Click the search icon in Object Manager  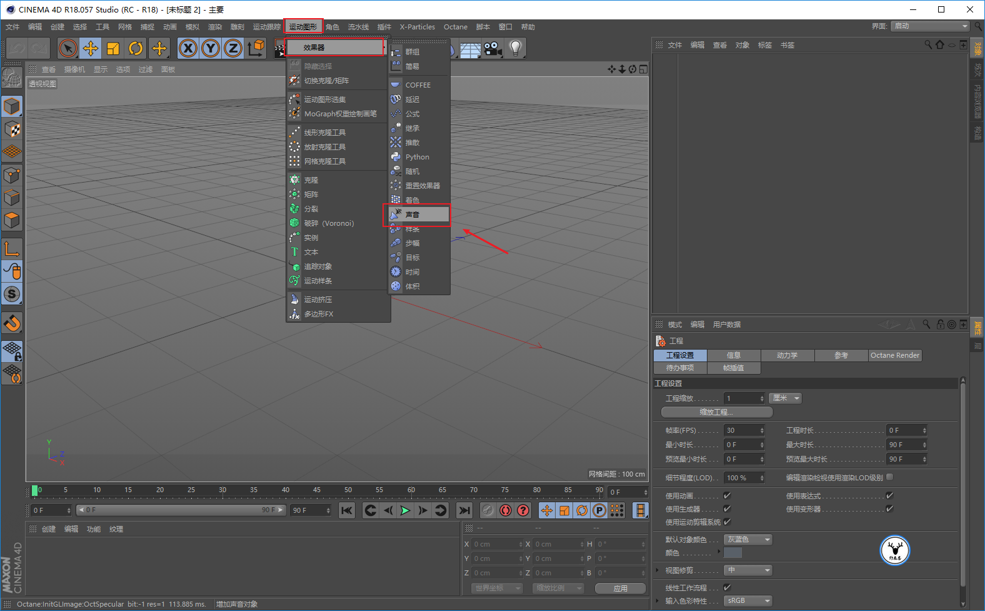click(x=928, y=45)
